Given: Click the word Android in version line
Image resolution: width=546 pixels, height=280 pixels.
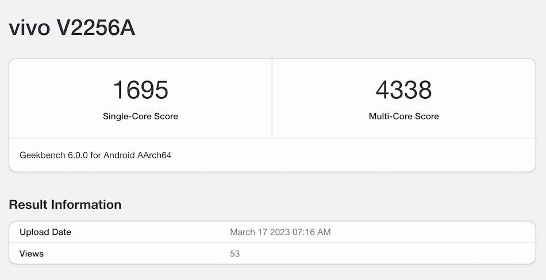Looking at the screenshot, I should (x=120, y=155).
